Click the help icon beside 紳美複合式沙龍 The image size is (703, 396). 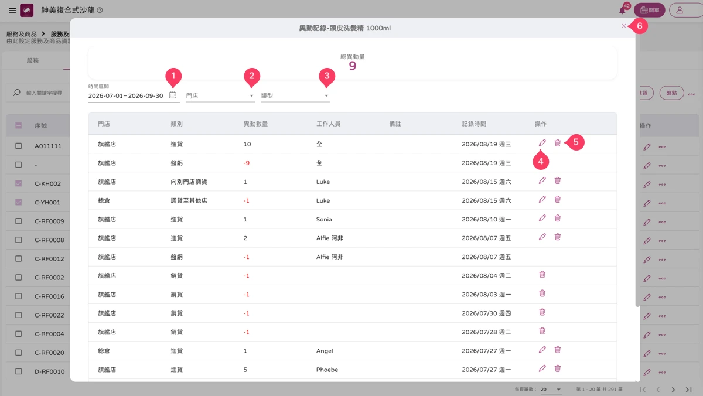[x=100, y=11]
